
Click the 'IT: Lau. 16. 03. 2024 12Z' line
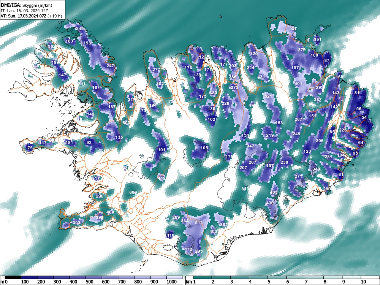click(24, 11)
